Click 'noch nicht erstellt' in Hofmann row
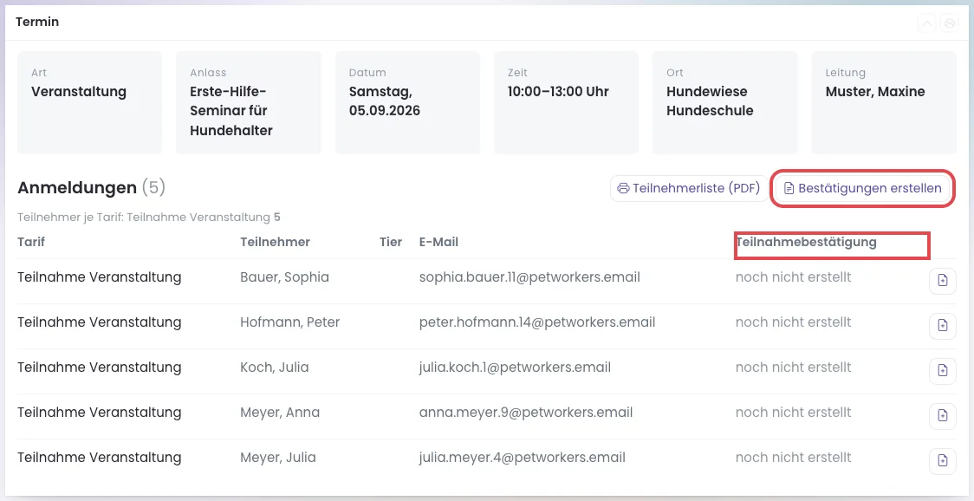 [x=793, y=322]
